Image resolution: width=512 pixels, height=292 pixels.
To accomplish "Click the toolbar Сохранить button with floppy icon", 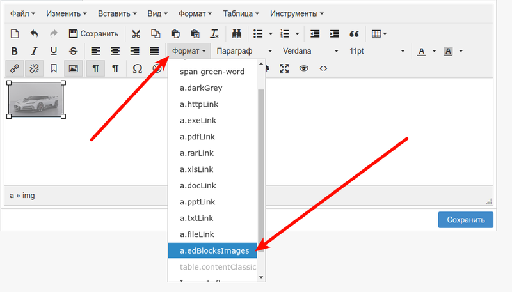I will (93, 34).
